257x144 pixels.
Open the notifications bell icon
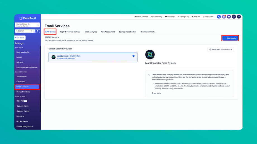(x=229, y=17)
